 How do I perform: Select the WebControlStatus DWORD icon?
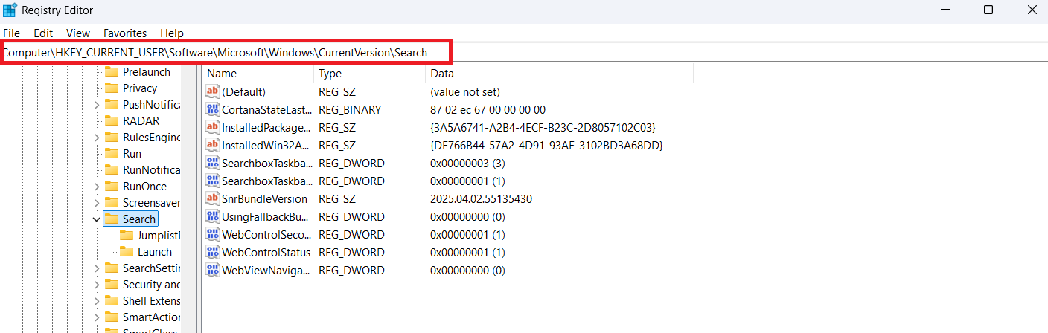214,252
